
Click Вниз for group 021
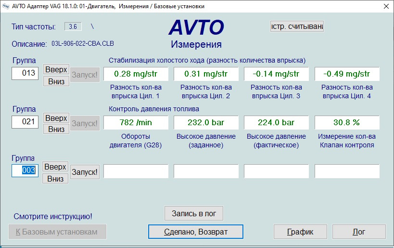click(x=56, y=129)
